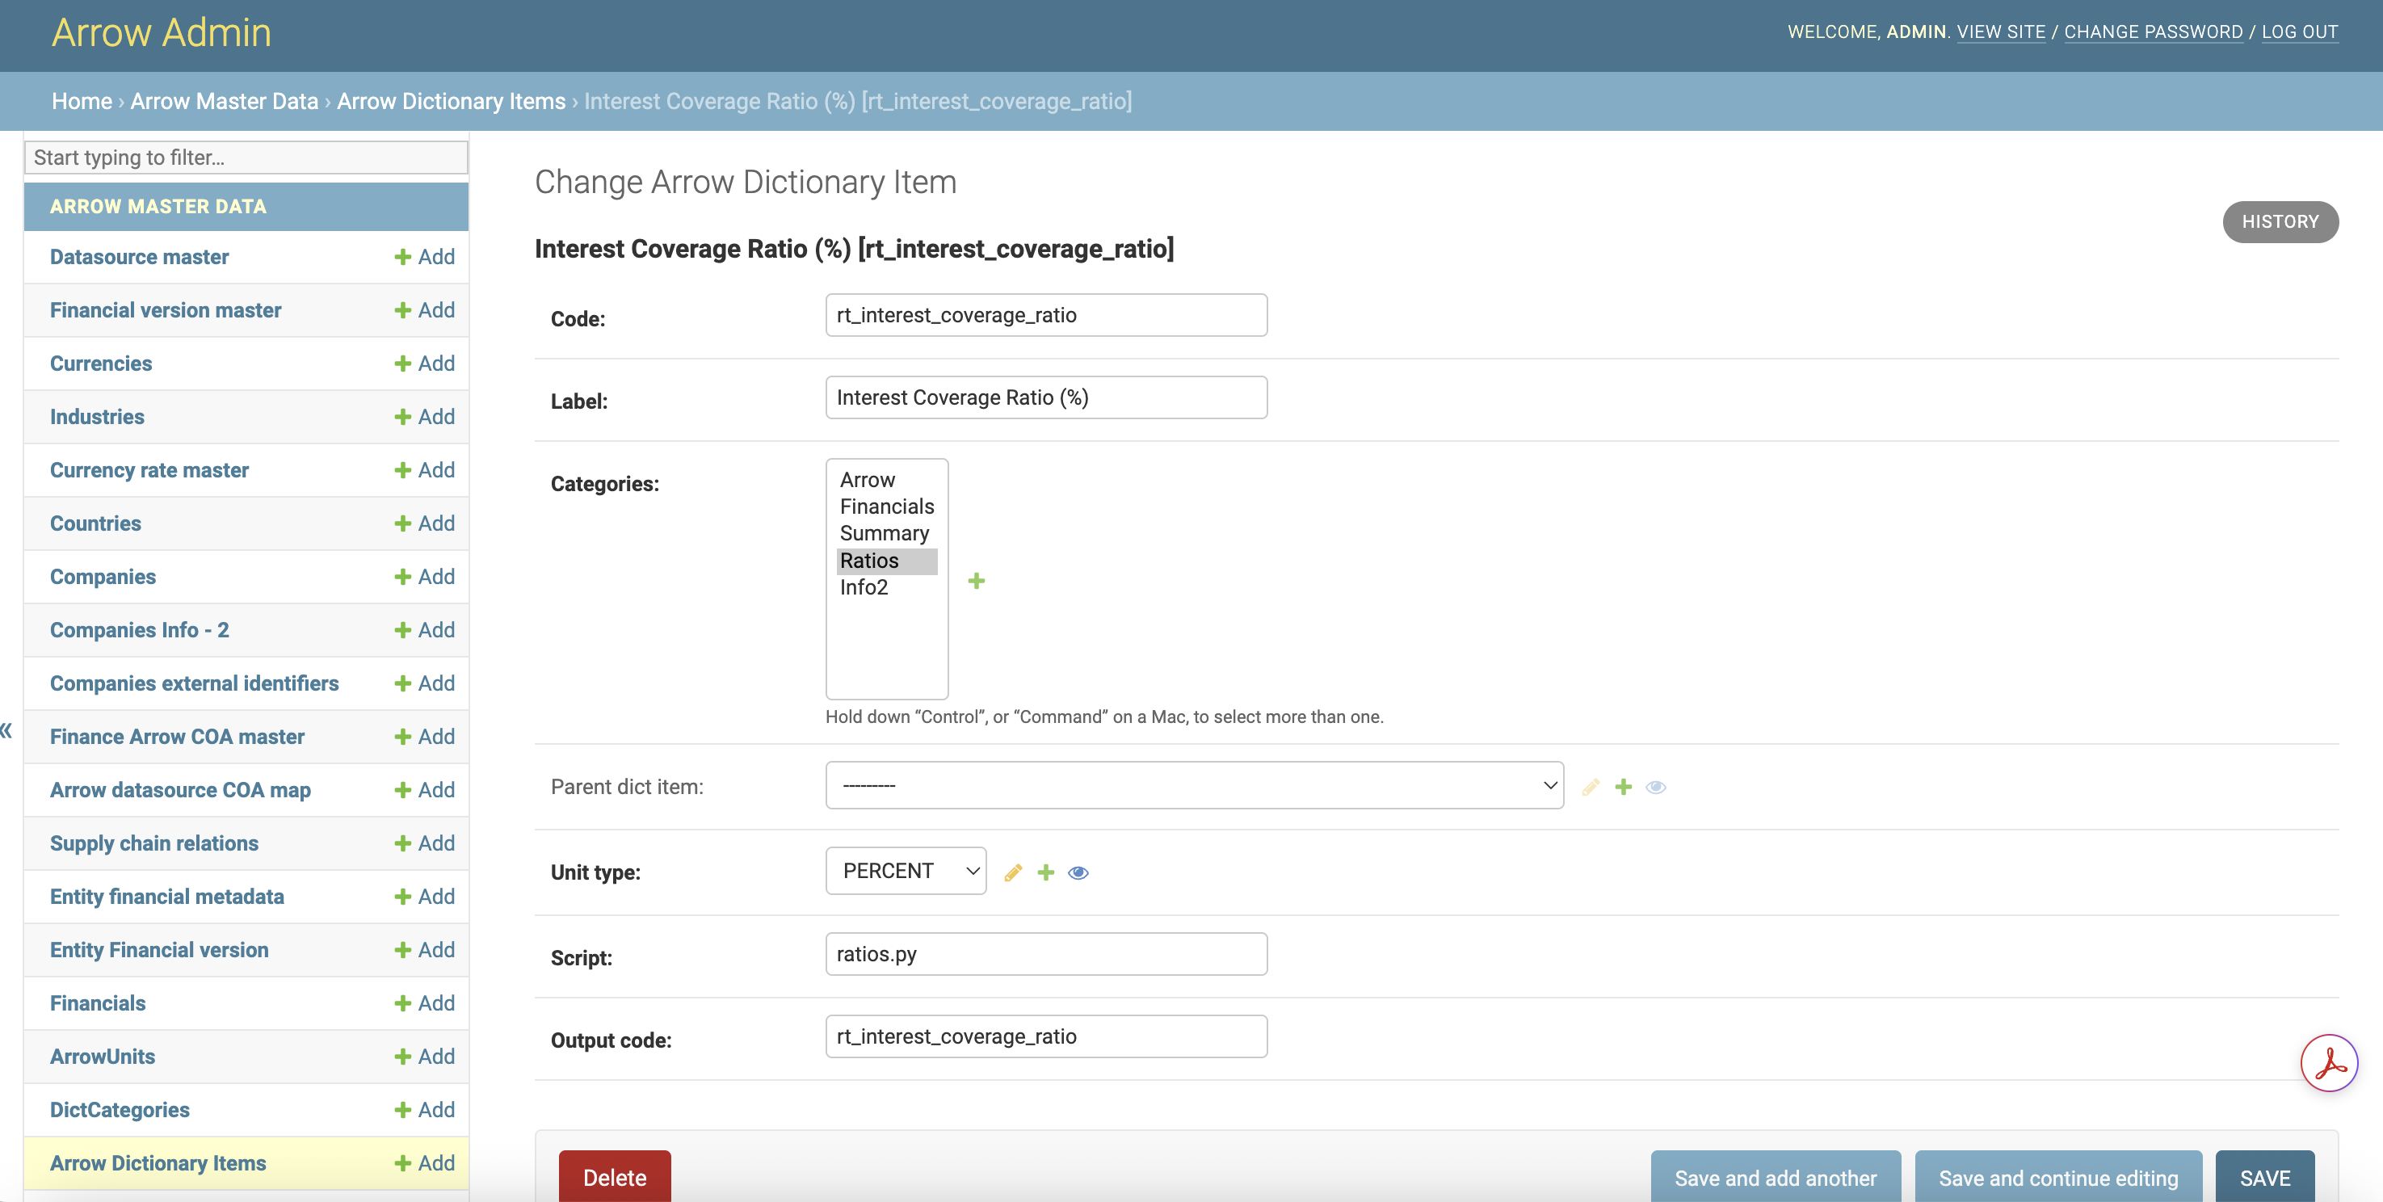This screenshot has width=2383, height=1202.
Task: Add a new Company entry
Action: [425, 578]
